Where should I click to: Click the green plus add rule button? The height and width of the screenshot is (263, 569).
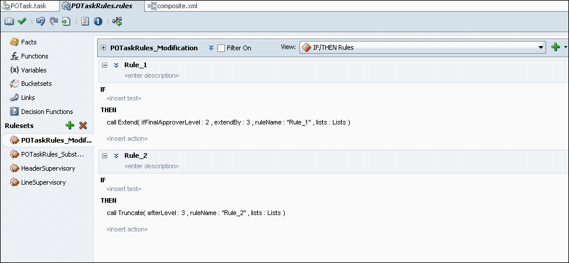click(x=556, y=47)
